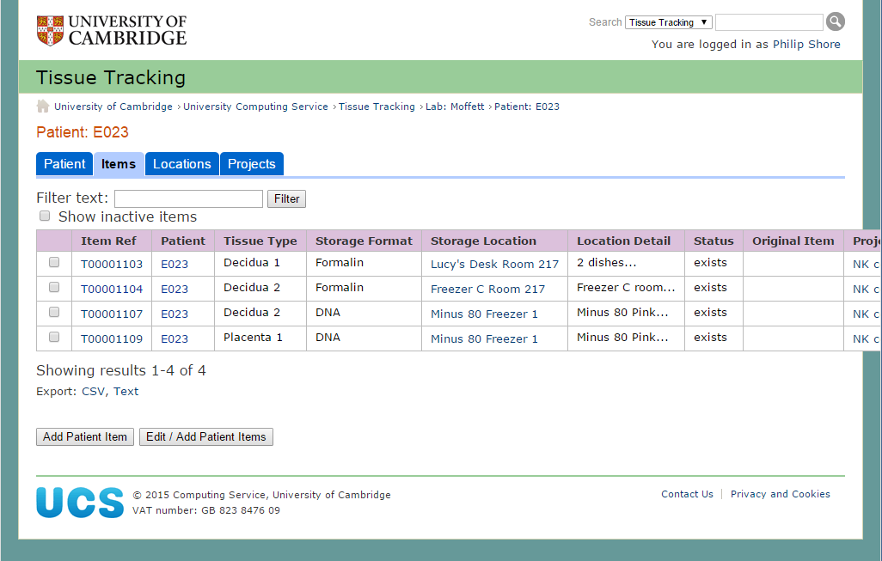Click the University Computing Service breadcrumb link

tap(255, 107)
